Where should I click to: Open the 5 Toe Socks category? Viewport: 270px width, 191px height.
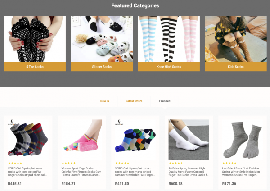[35, 67]
